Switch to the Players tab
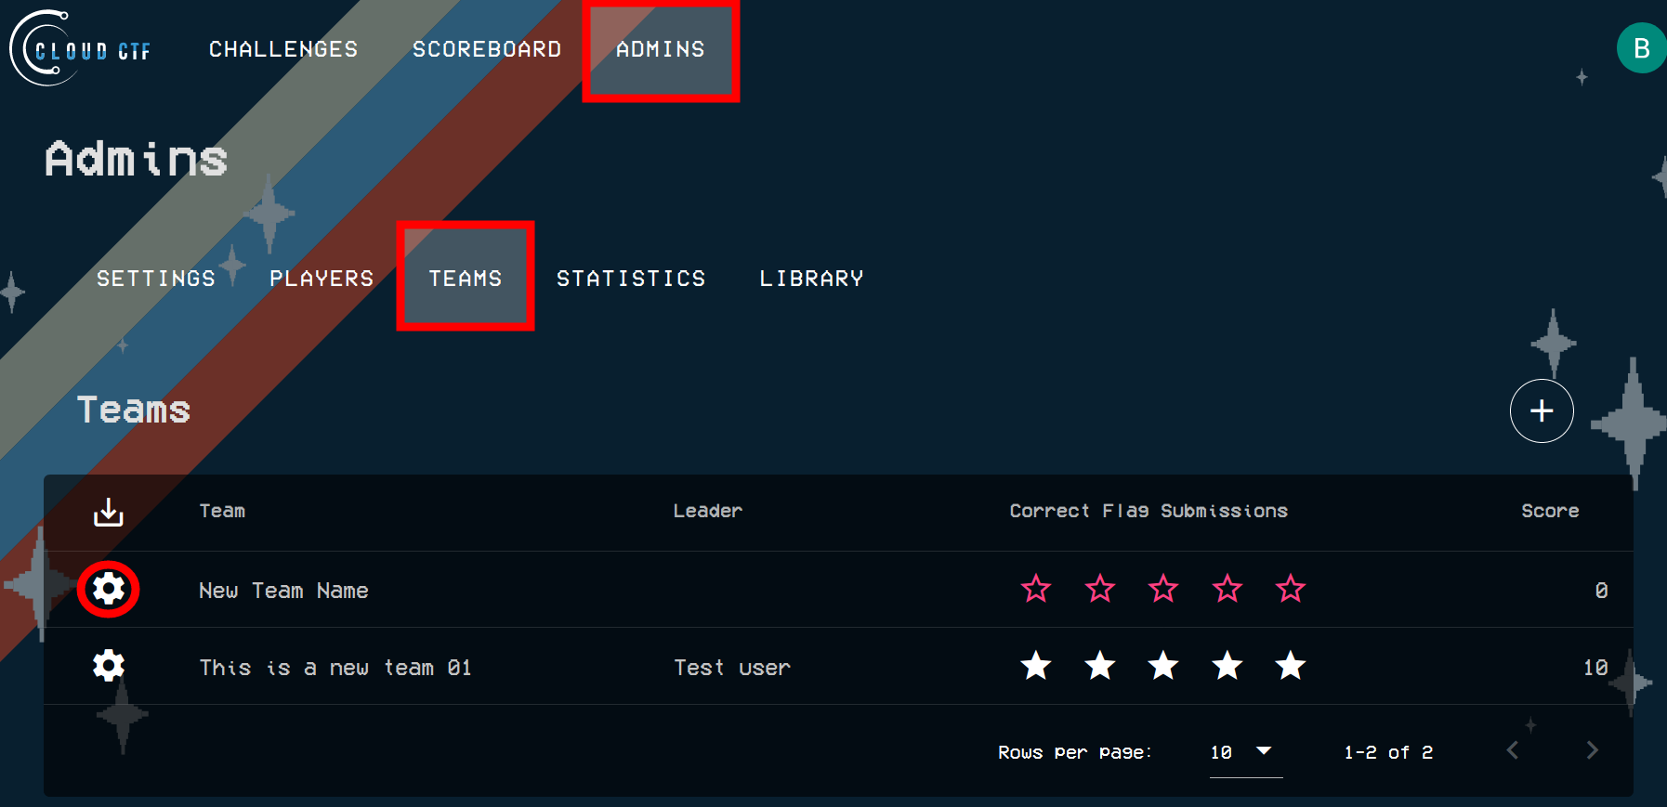1667x807 pixels. (x=322, y=279)
